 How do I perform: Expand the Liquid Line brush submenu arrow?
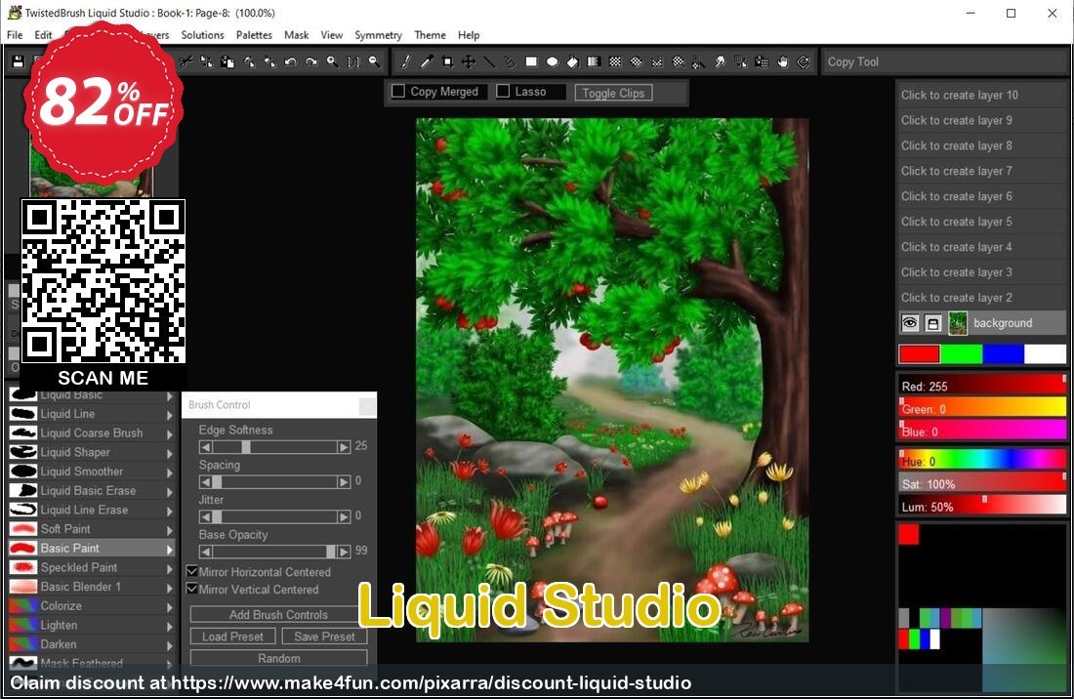(170, 414)
